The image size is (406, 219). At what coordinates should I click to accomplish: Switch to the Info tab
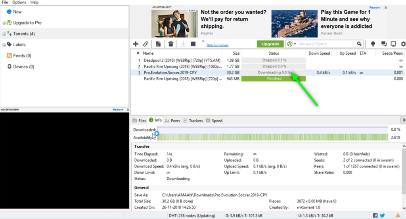coord(155,120)
